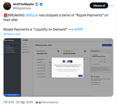Image resolution: width=117 pixels, height=107 pixels.
Task: Open the Beneficiaries menu item
Action: pos(26,52)
